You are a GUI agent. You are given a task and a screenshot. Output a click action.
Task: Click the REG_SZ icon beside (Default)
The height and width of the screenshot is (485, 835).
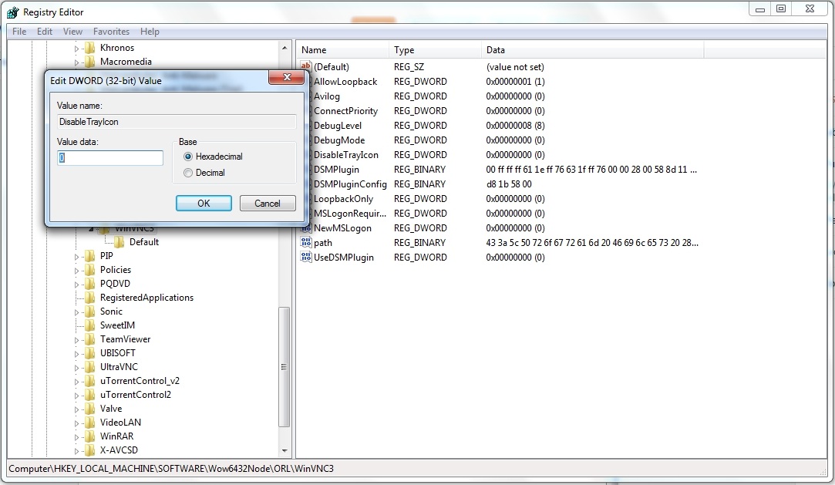[304, 67]
